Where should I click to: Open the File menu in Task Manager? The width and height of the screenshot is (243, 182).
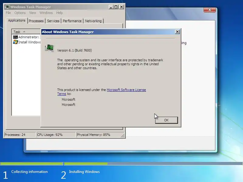8,13
